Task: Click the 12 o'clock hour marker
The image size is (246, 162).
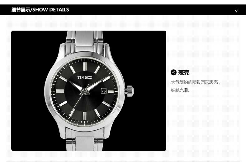Action: pyautogui.click(x=85, y=66)
